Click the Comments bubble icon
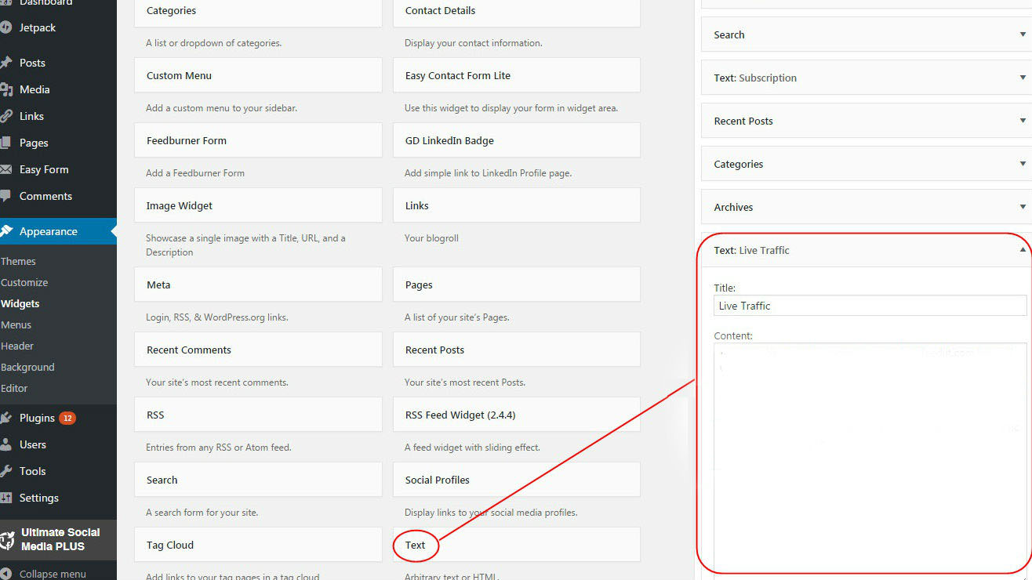1032x580 pixels. click(x=5, y=196)
